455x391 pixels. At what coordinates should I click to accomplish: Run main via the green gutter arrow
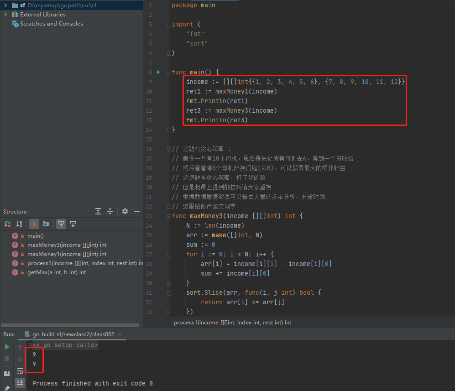pos(158,72)
